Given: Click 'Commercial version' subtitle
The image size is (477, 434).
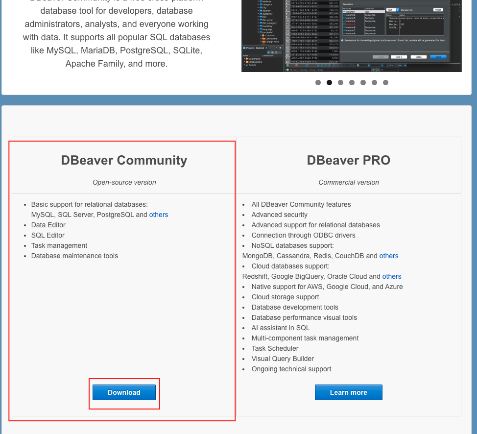Looking at the screenshot, I should point(349,182).
